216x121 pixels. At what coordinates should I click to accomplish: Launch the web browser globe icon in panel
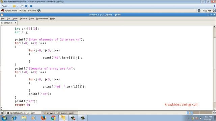[x=39, y=11]
